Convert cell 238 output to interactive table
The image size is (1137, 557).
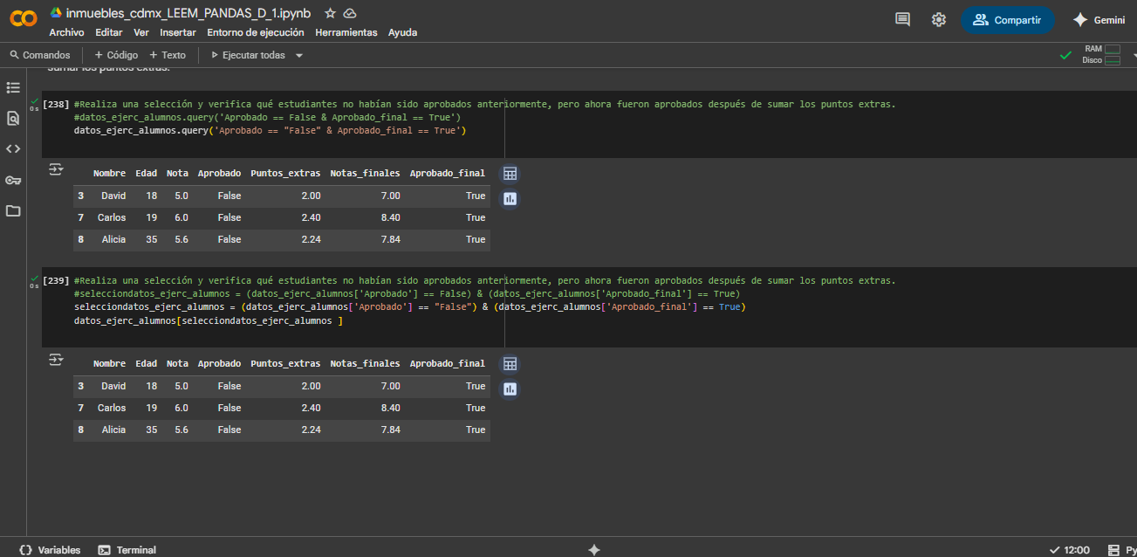pos(510,174)
